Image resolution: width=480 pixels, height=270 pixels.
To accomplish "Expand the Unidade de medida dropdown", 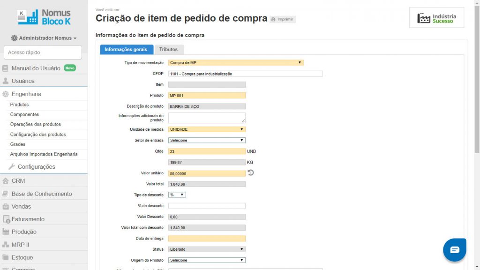I will pyautogui.click(x=207, y=129).
